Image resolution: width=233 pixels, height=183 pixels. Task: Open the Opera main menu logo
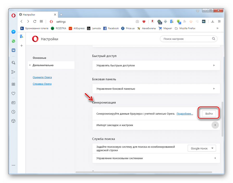click(x=13, y=15)
